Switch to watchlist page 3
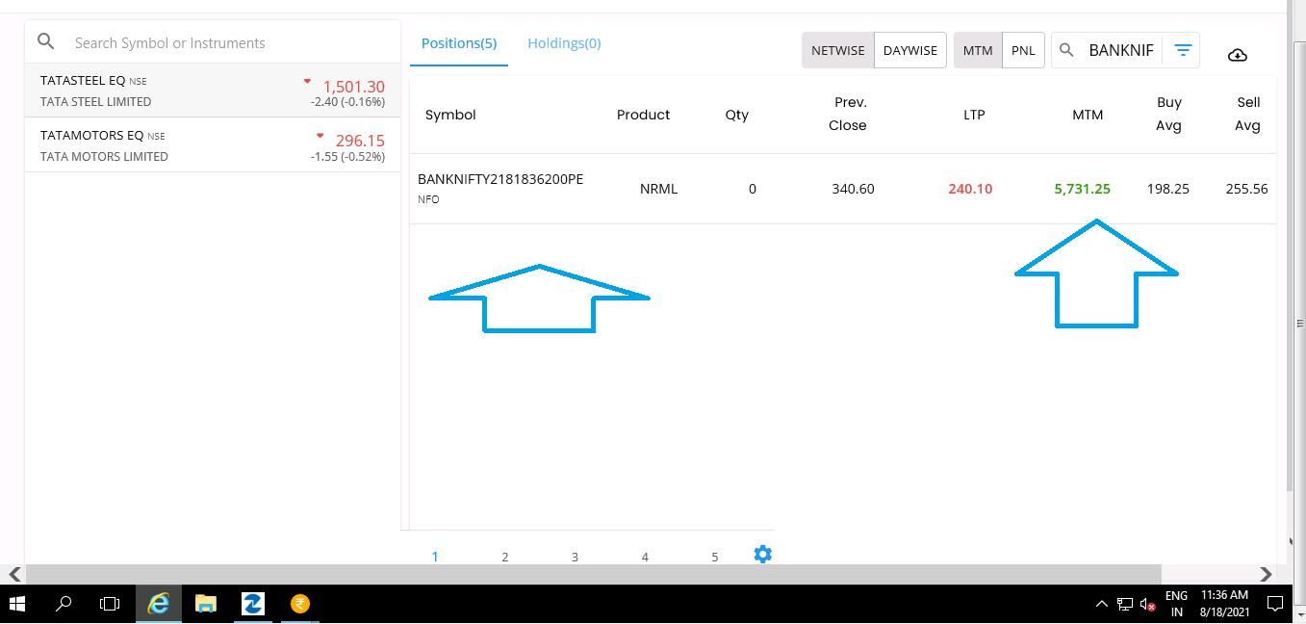 click(x=575, y=557)
